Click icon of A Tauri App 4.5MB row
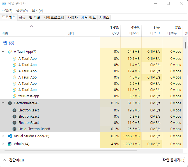The height and width of the screenshot is (167, 188). click(x=14, y=77)
